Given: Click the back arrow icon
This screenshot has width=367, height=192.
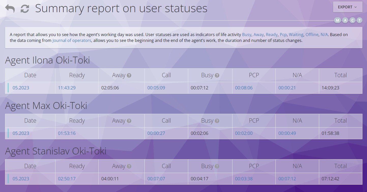Looking at the screenshot, I should click(10, 9).
